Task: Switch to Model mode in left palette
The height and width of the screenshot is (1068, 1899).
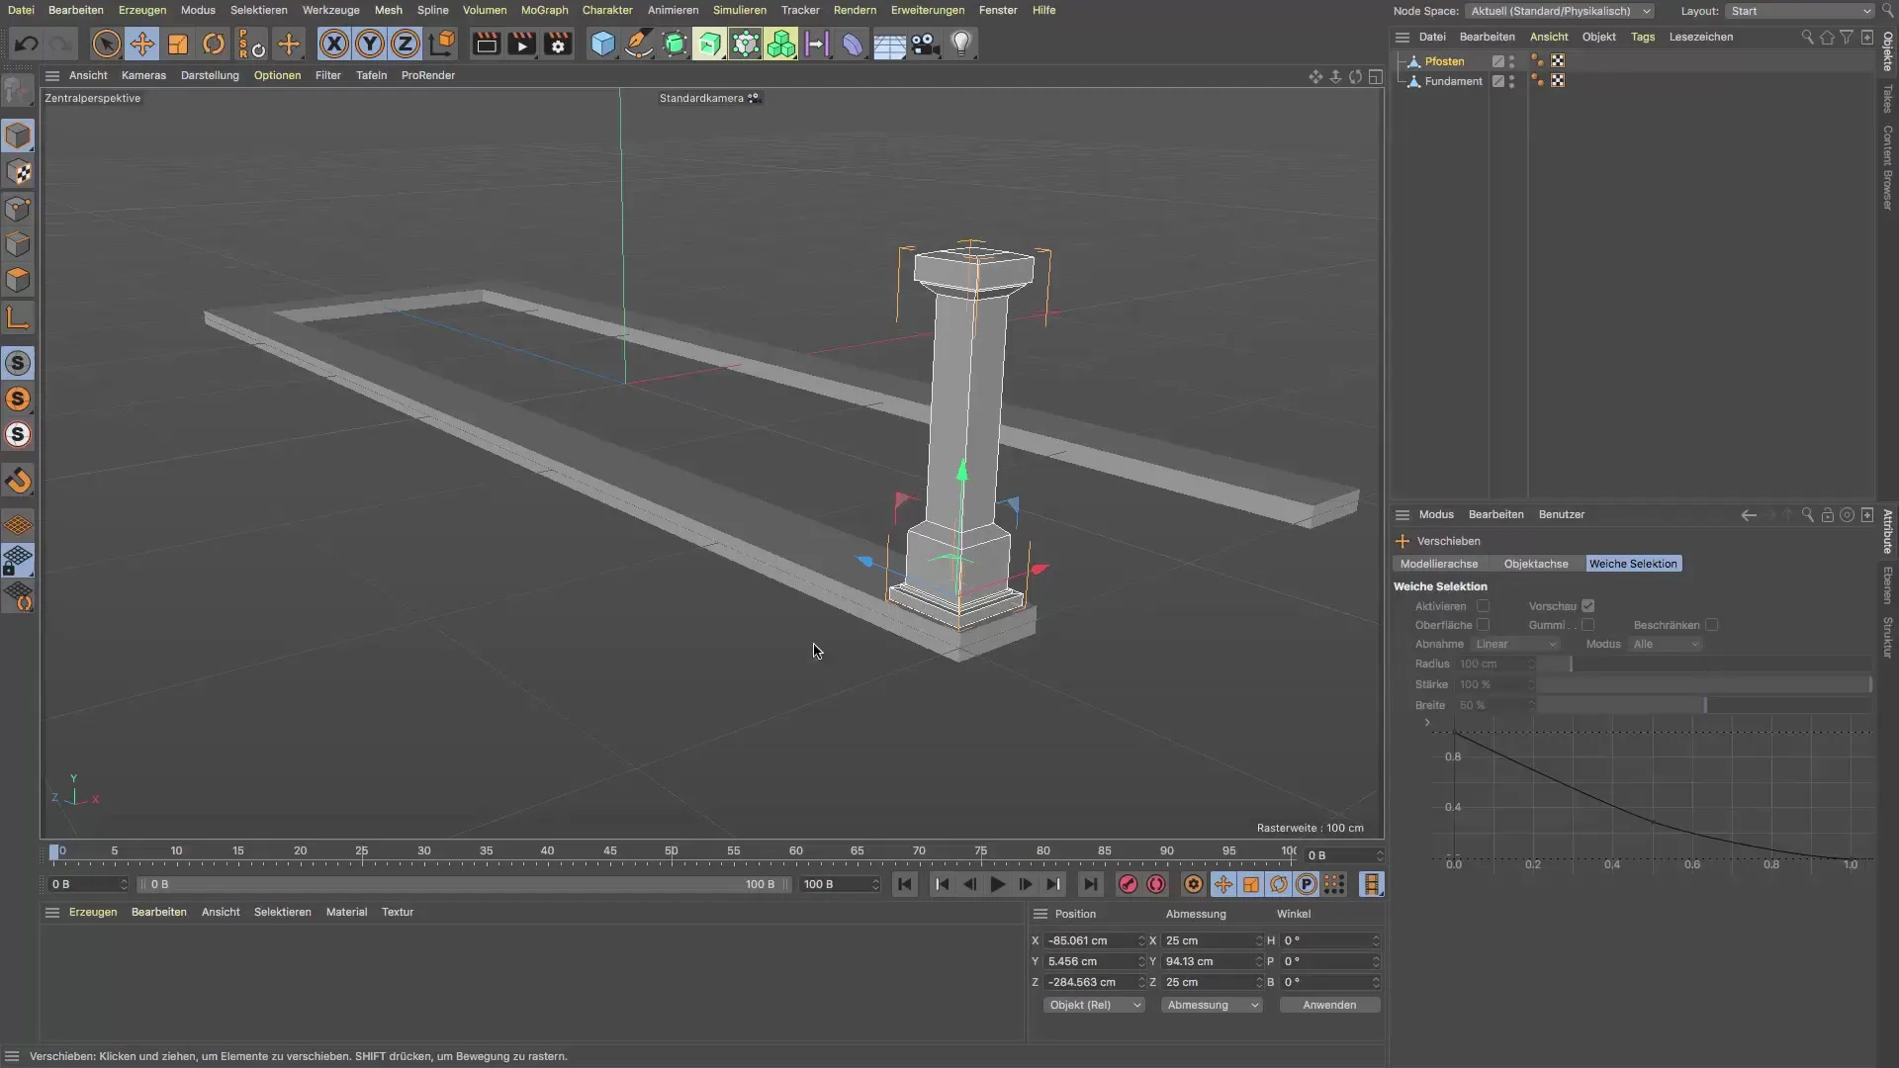Action: [18, 135]
